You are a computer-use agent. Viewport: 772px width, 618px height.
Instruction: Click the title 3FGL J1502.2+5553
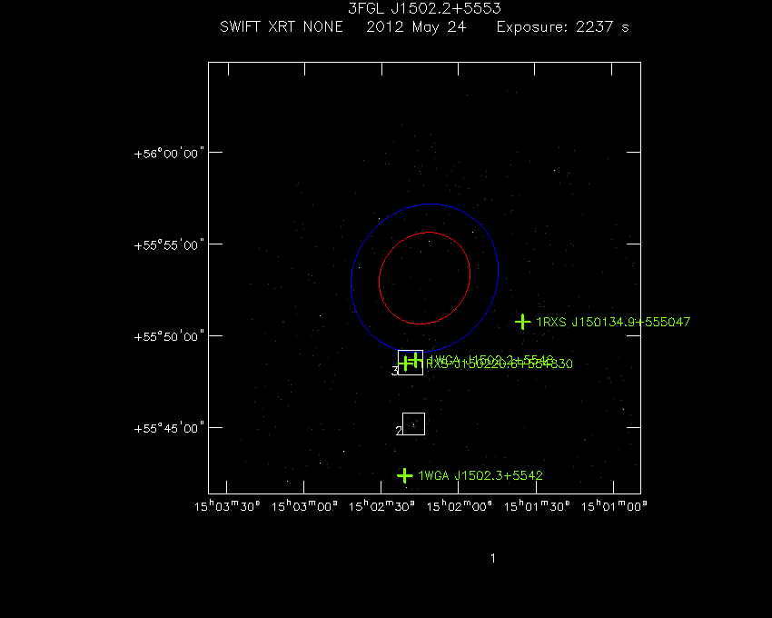[x=424, y=8]
